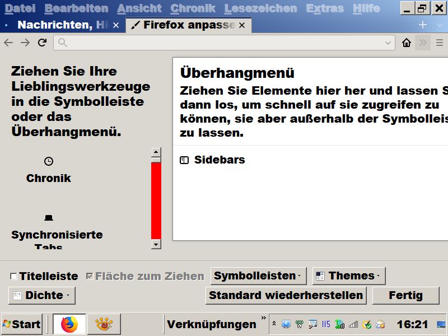
Task: Open the Dichte dropdown
Action: [42, 296]
